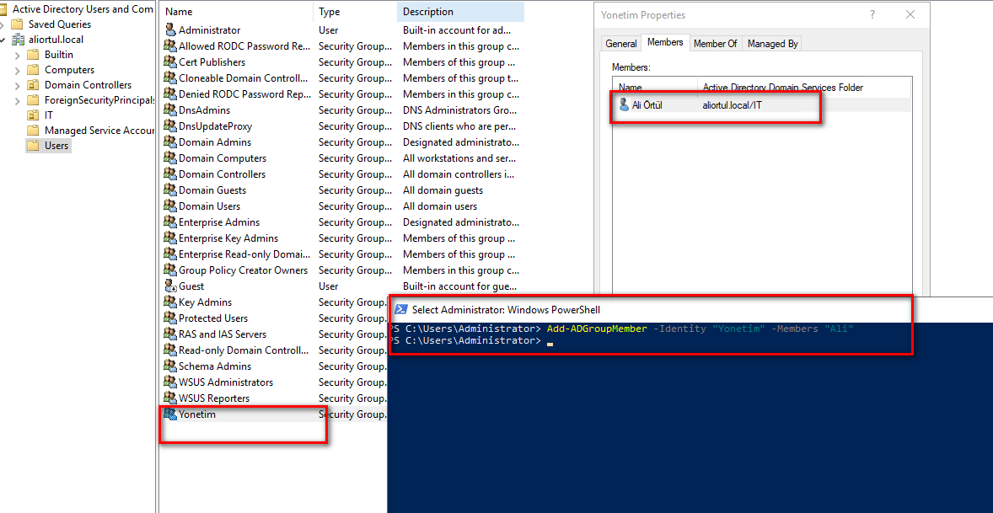The width and height of the screenshot is (993, 513).
Task: Expand the Builtin tree node
Action: point(18,55)
